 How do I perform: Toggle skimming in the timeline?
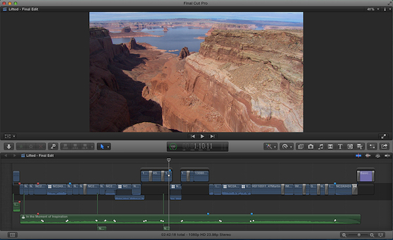click(358, 156)
